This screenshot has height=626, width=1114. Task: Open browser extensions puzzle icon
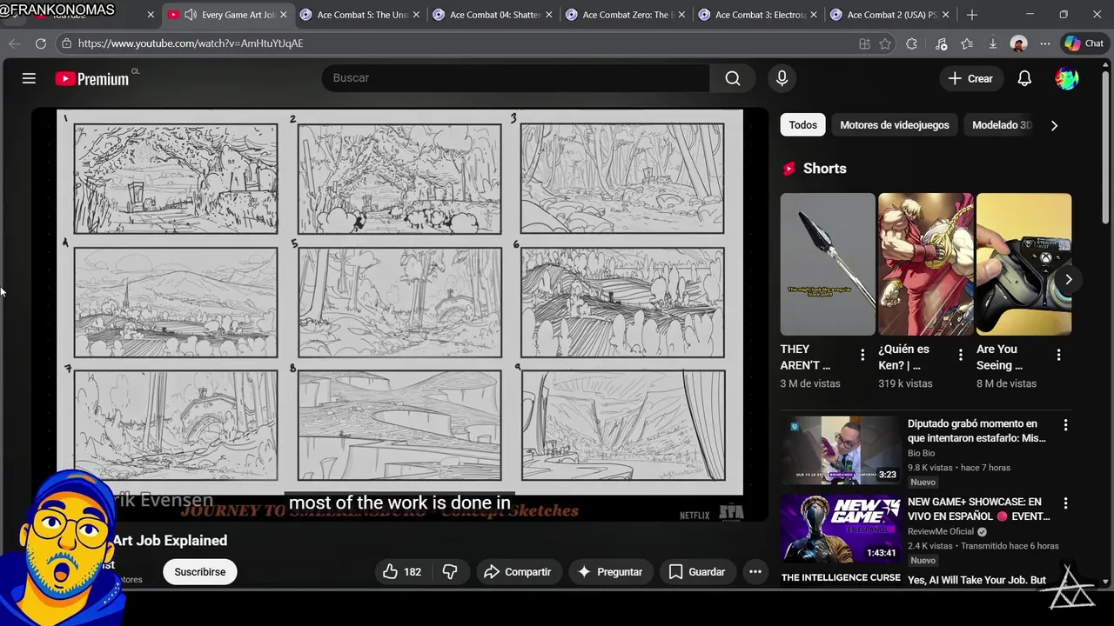coord(911,43)
